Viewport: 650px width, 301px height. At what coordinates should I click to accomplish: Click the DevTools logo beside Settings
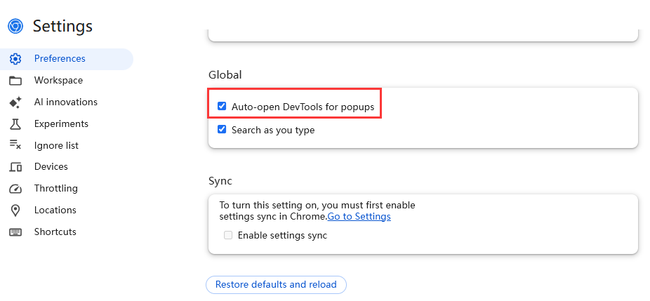click(x=15, y=26)
